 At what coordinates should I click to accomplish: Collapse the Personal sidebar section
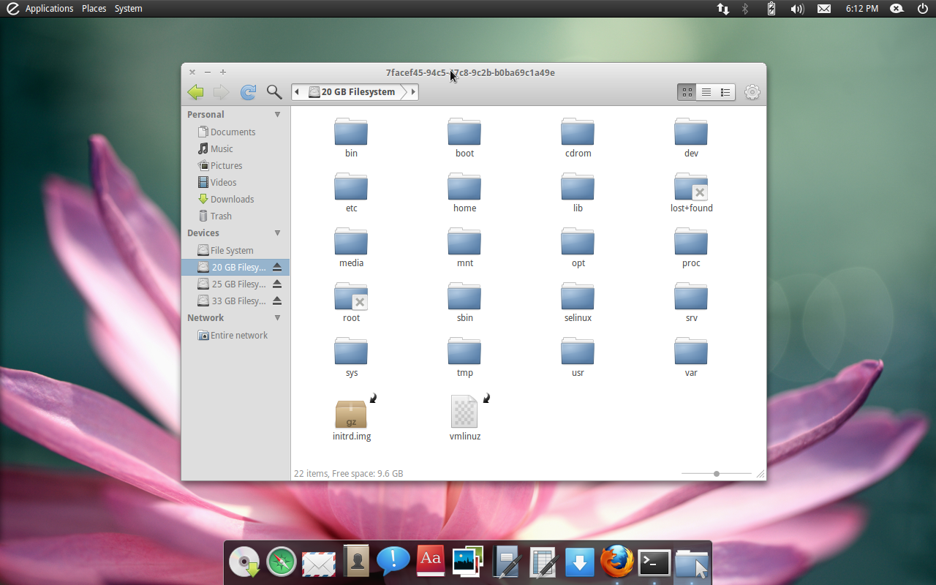pos(277,115)
